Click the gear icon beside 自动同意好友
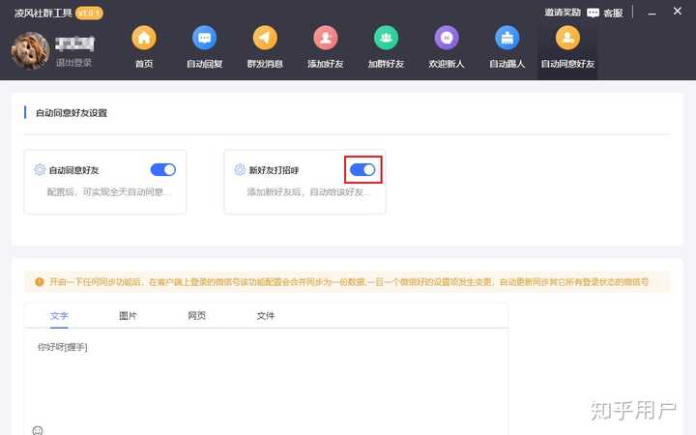This screenshot has height=435, width=696. click(40, 169)
